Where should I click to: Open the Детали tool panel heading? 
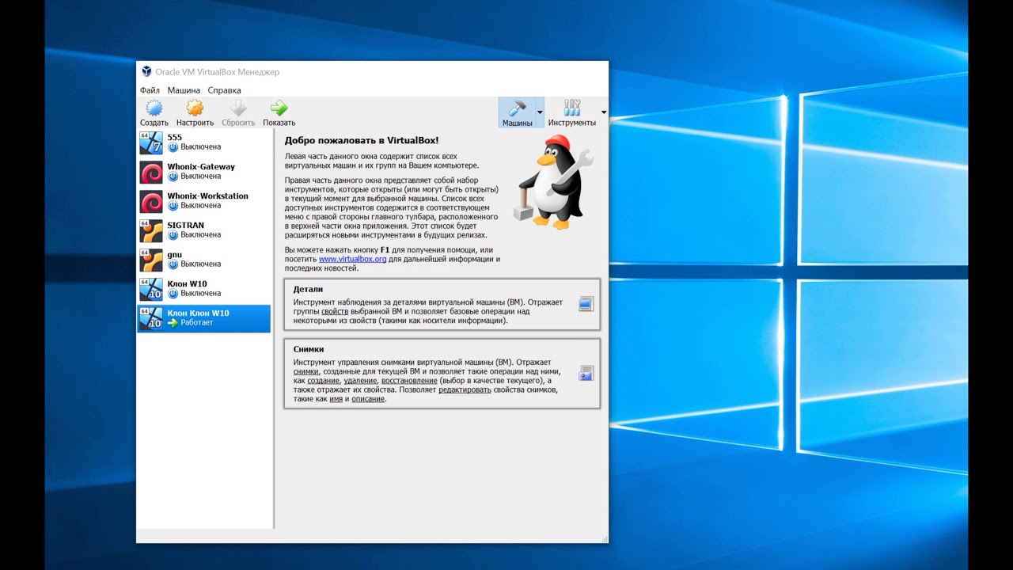(308, 290)
